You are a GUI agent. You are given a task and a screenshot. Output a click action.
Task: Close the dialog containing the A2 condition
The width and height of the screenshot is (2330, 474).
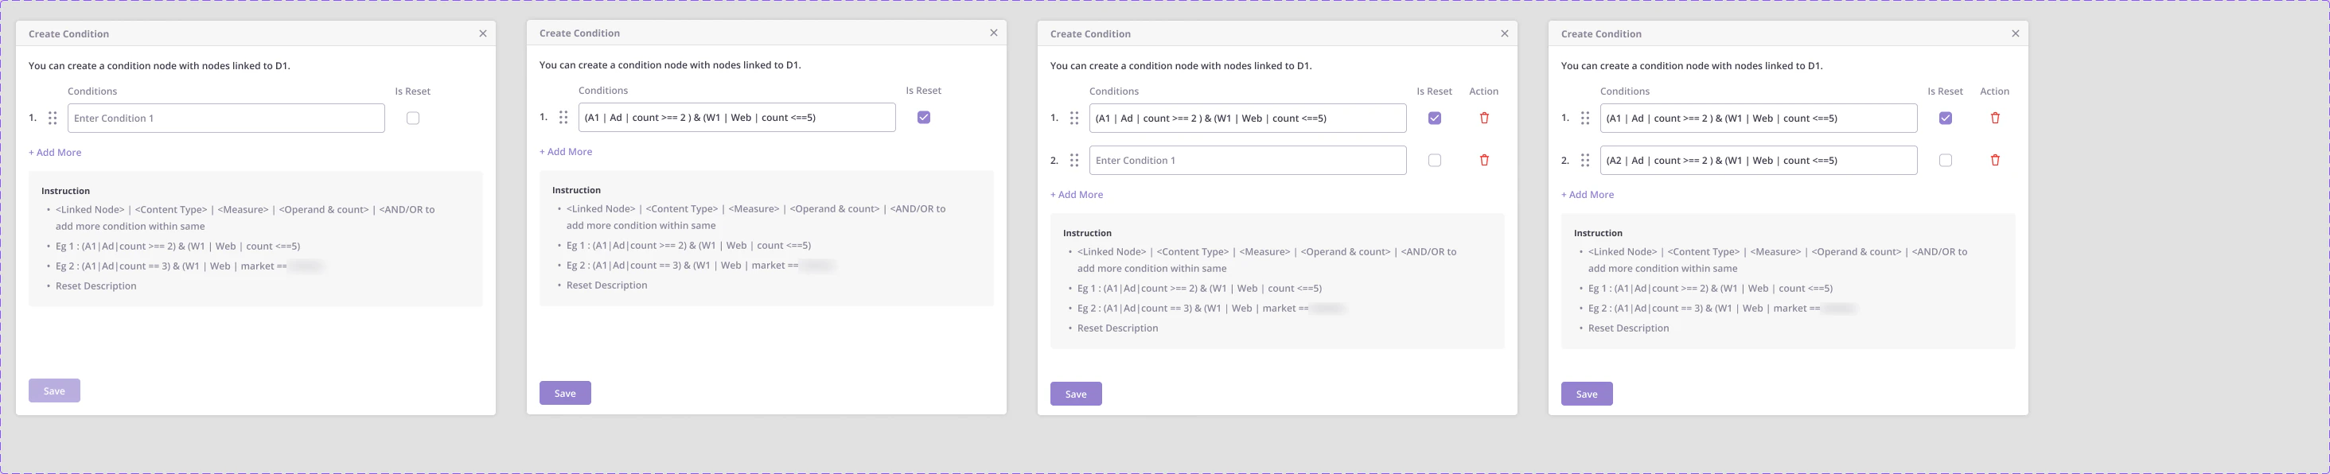click(x=2015, y=33)
